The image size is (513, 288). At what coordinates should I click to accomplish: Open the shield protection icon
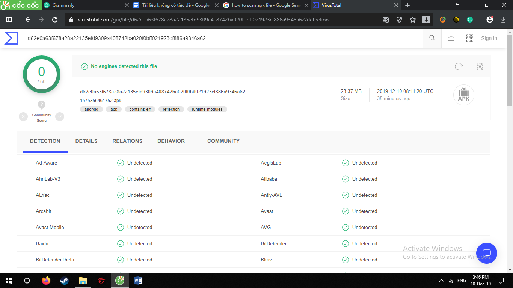399,19
